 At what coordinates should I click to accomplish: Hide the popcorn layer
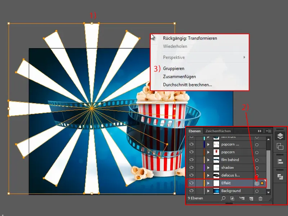pos(192,152)
